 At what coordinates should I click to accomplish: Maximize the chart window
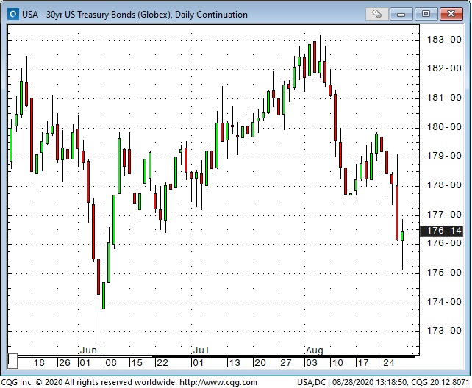(426, 14)
